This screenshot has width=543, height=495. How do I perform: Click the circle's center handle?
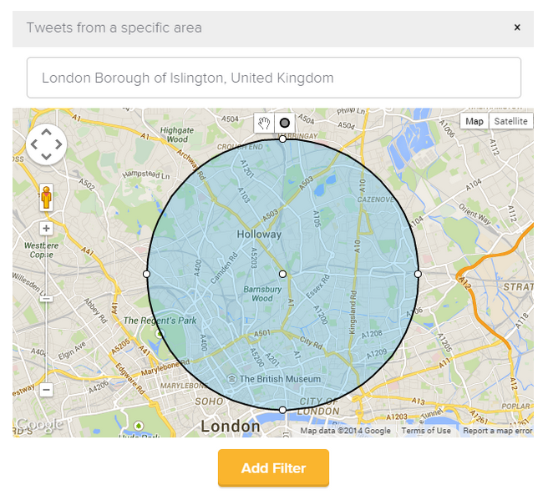[x=282, y=274]
